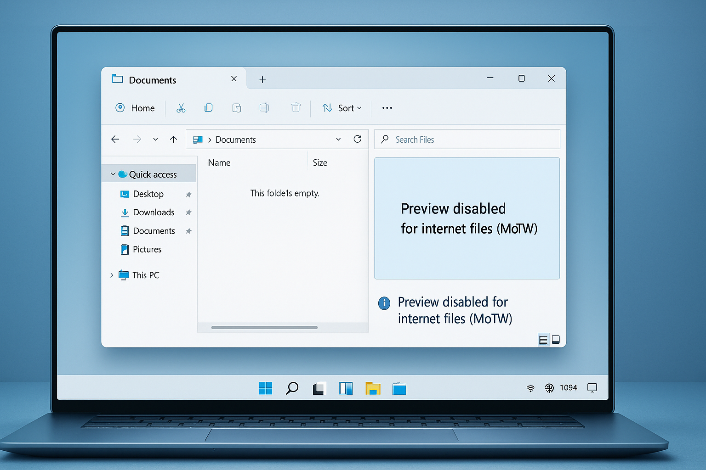This screenshot has height=470, width=706.
Task: Click the Paste icon in toolbar
Action: coord(237,108)
